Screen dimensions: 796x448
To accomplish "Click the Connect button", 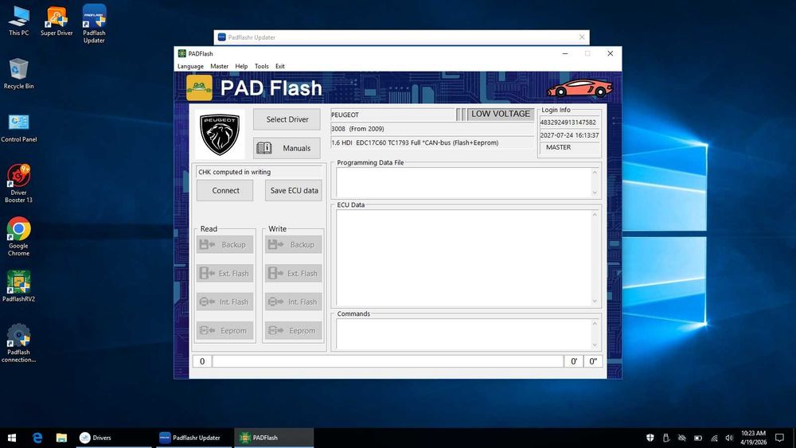I will click(x=225, y=190).
